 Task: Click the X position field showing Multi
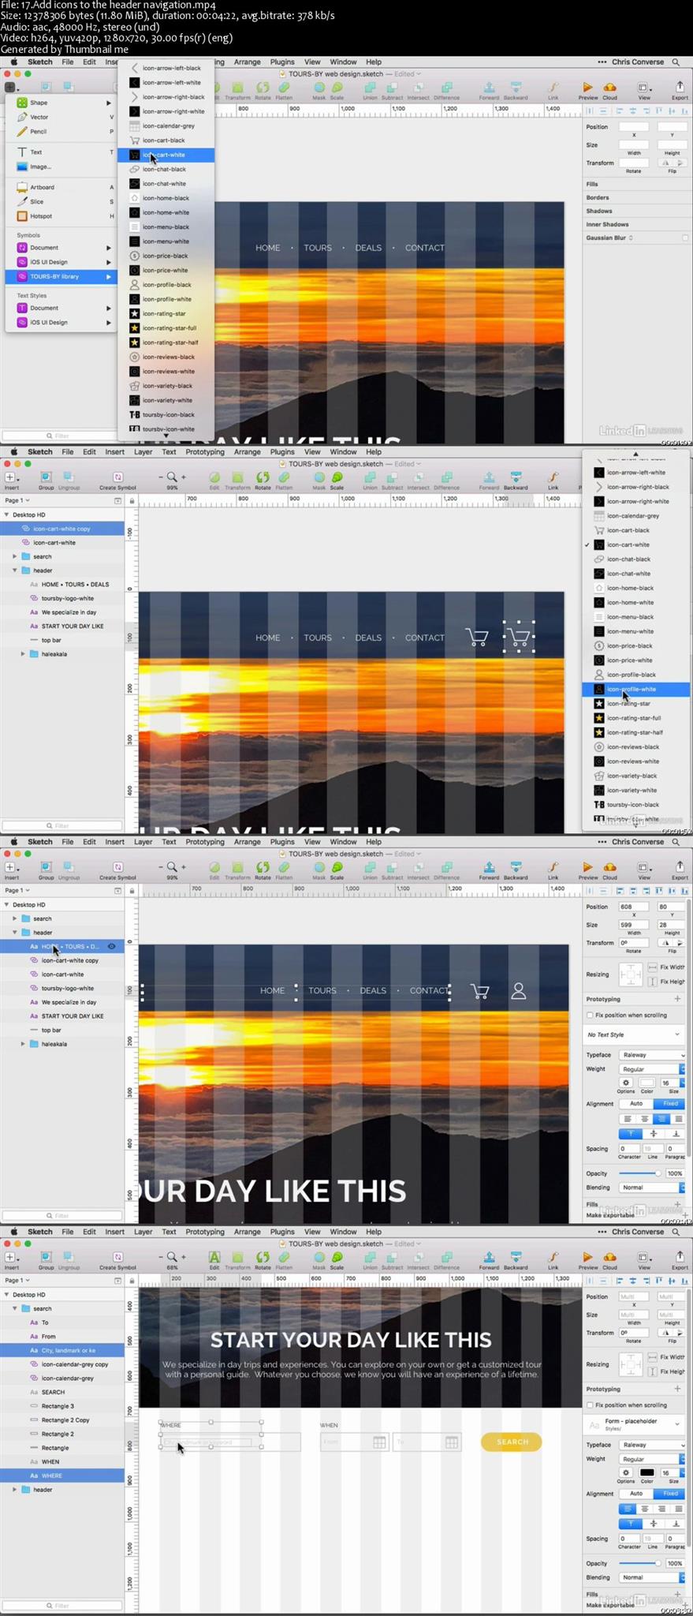[x=634, y=1296]
